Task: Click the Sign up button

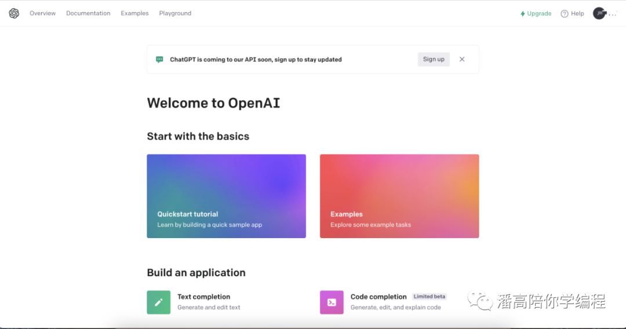Action: [434, 60]
